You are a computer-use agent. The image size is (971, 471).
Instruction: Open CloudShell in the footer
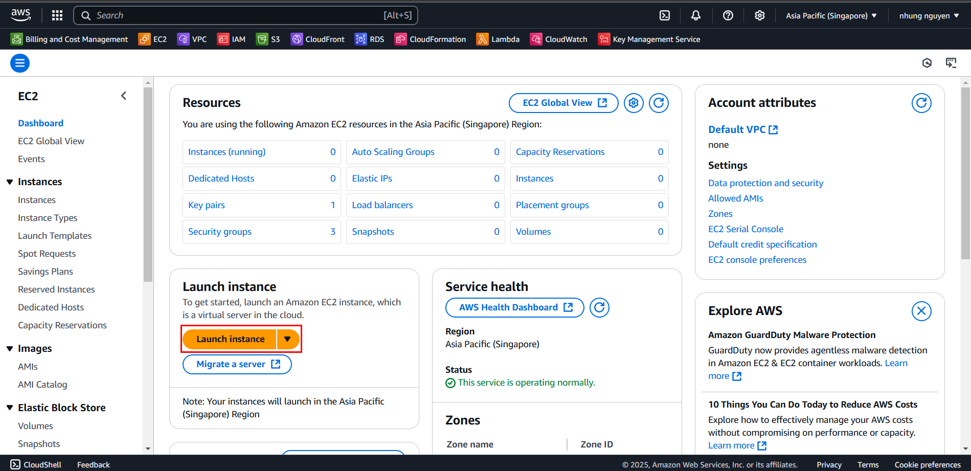36,464
